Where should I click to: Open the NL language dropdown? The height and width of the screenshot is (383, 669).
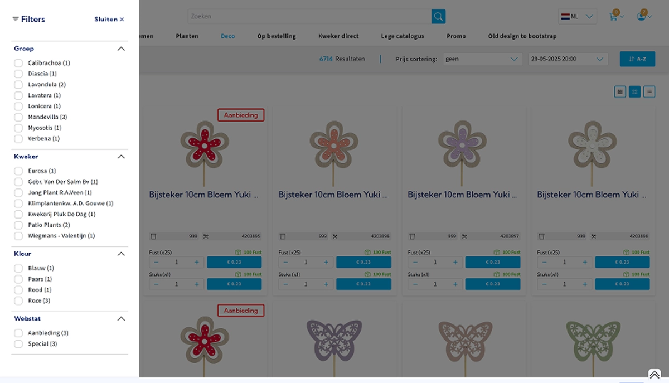tap(578, 17)
